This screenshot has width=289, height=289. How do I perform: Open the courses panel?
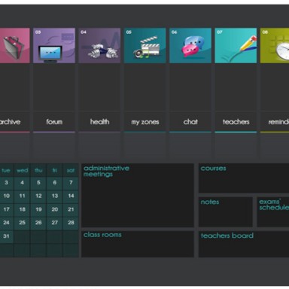(x=244, y=178)
